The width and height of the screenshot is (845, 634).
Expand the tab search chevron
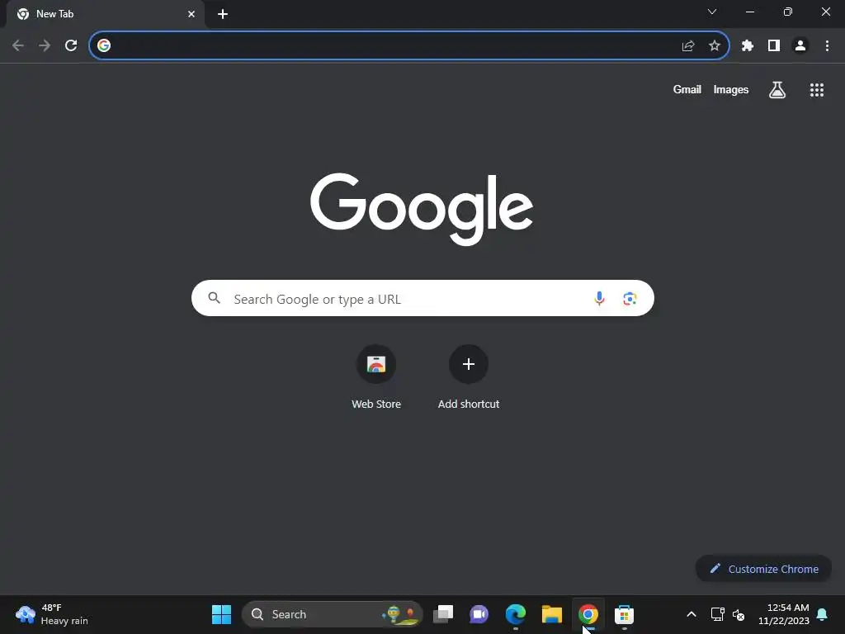point(712,12)
